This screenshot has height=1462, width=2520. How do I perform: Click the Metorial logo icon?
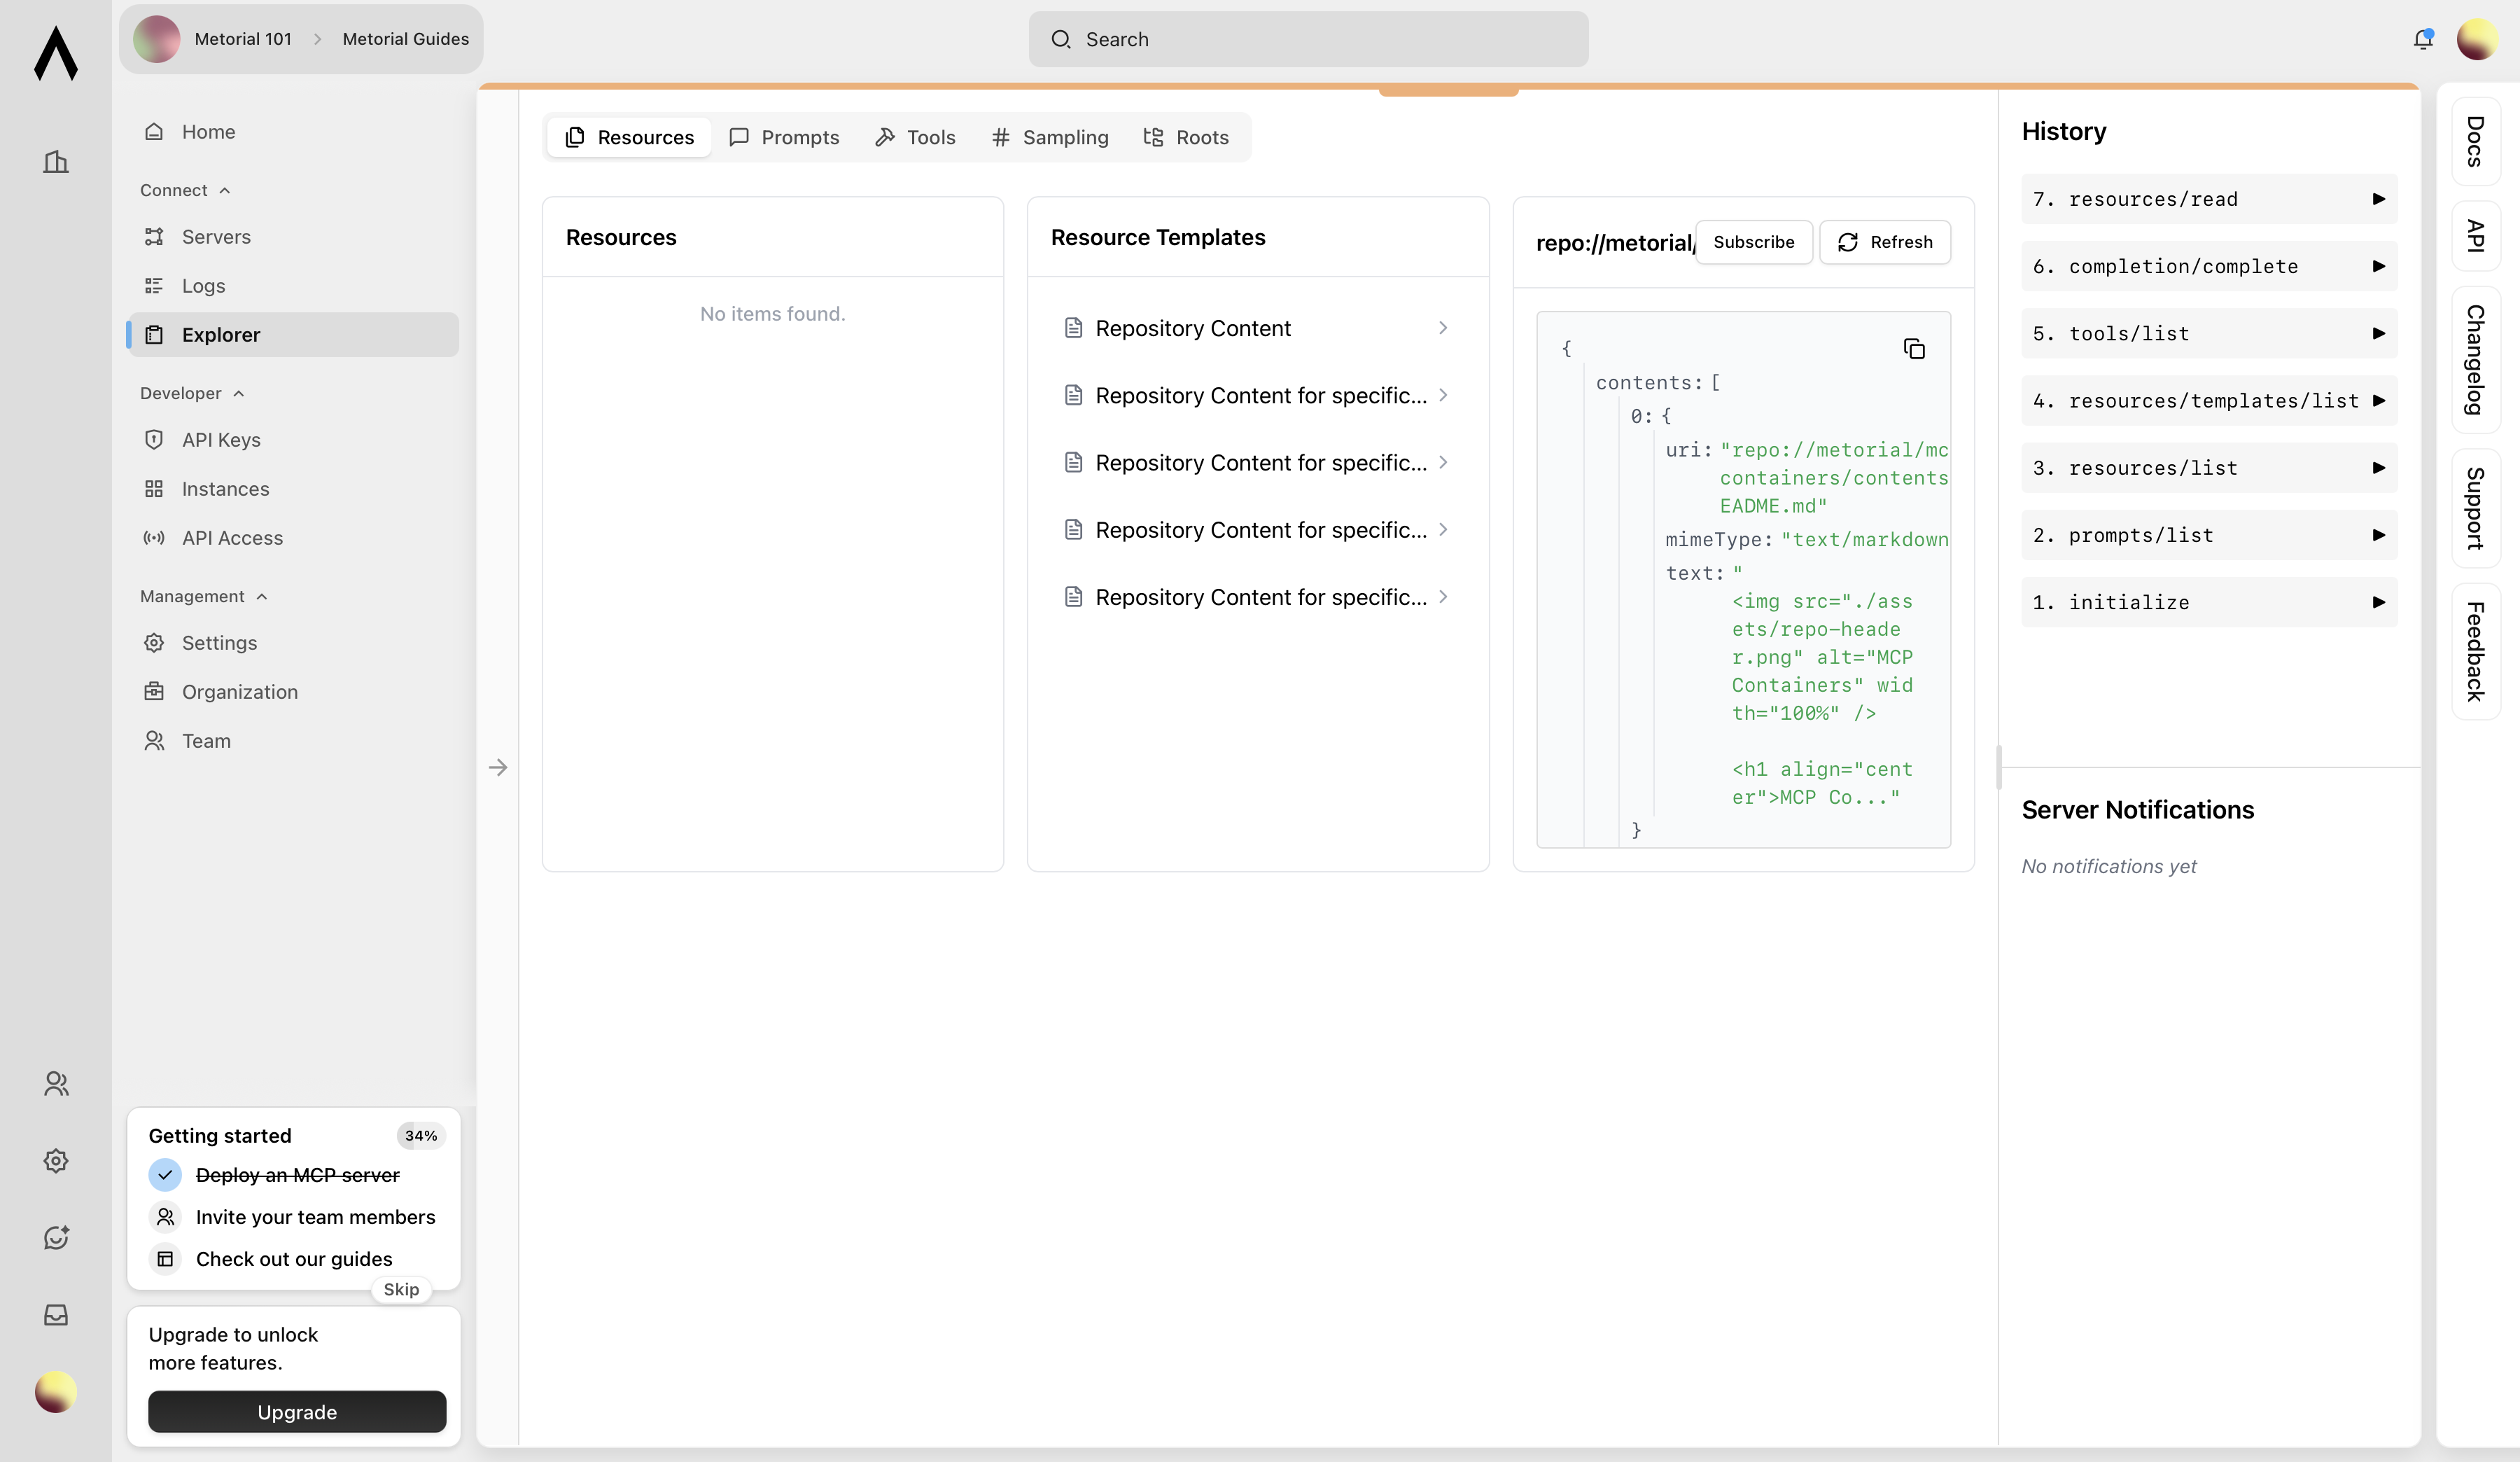(56, 54)
